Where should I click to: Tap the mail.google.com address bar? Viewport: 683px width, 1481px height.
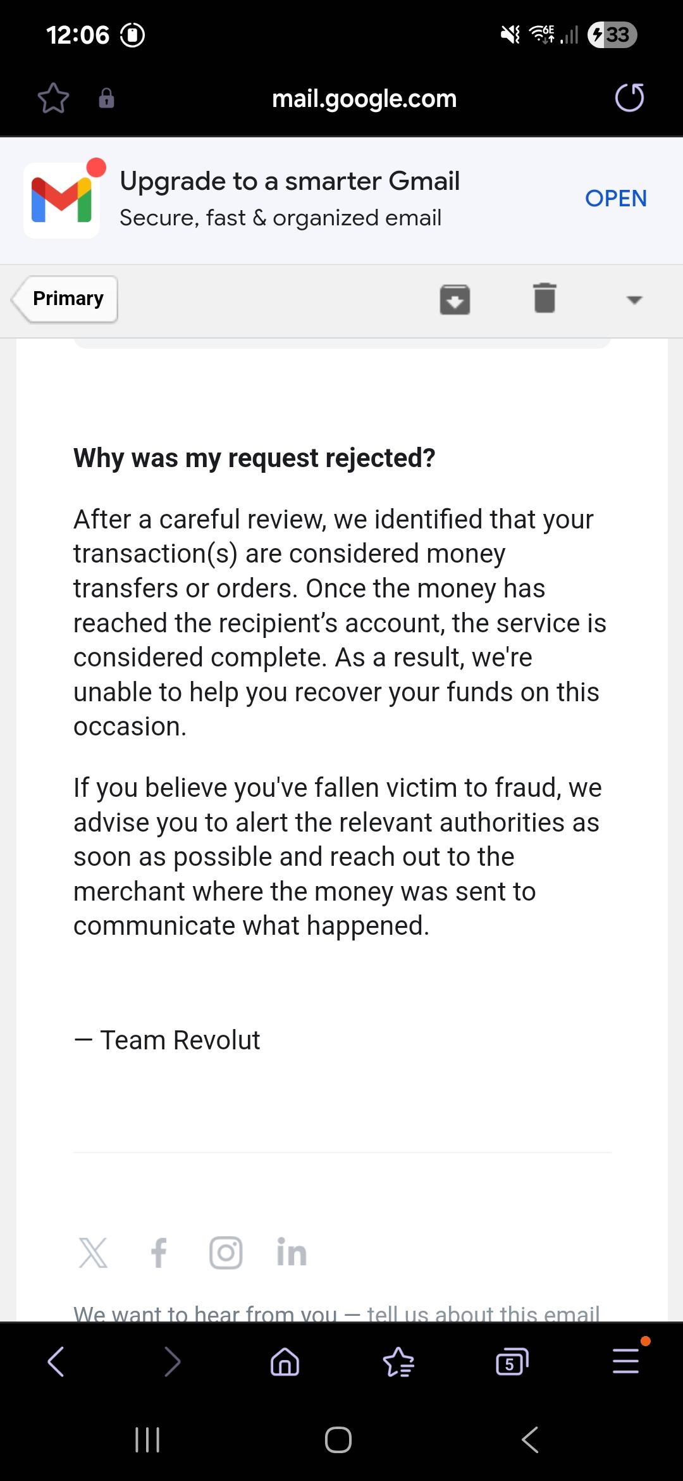[364, 99]
